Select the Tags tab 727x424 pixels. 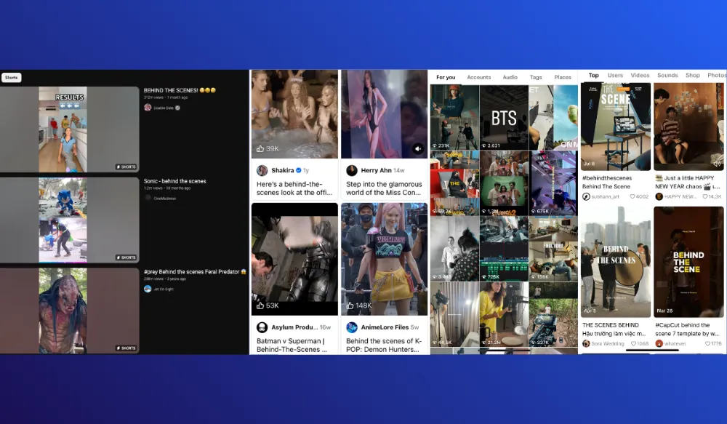point(536,77)
